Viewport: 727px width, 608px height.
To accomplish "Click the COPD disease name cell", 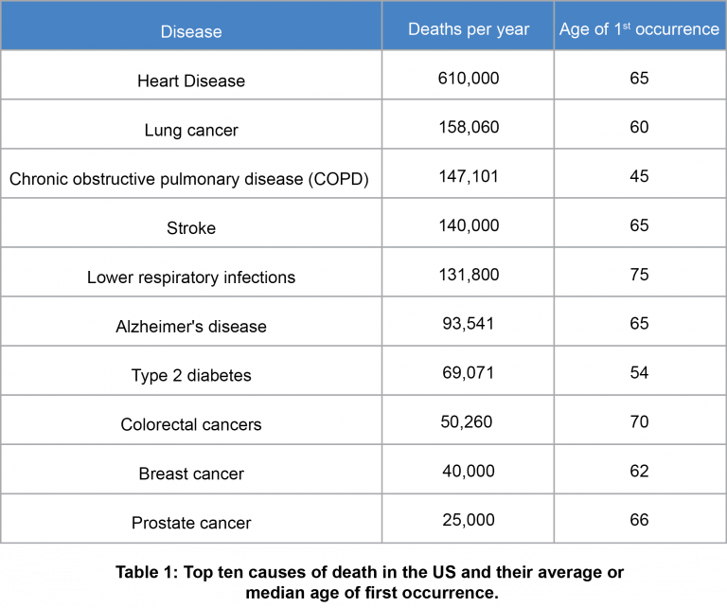I will point(191,179).
